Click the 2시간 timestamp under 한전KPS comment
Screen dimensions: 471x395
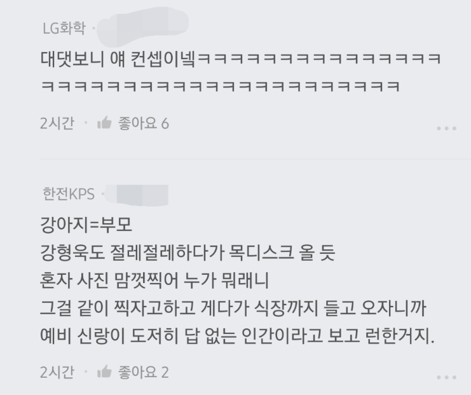point(57,372)
